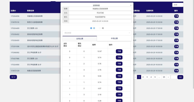
Task: Click 下单 for odds 5.28 row
Action: [119, 100]
